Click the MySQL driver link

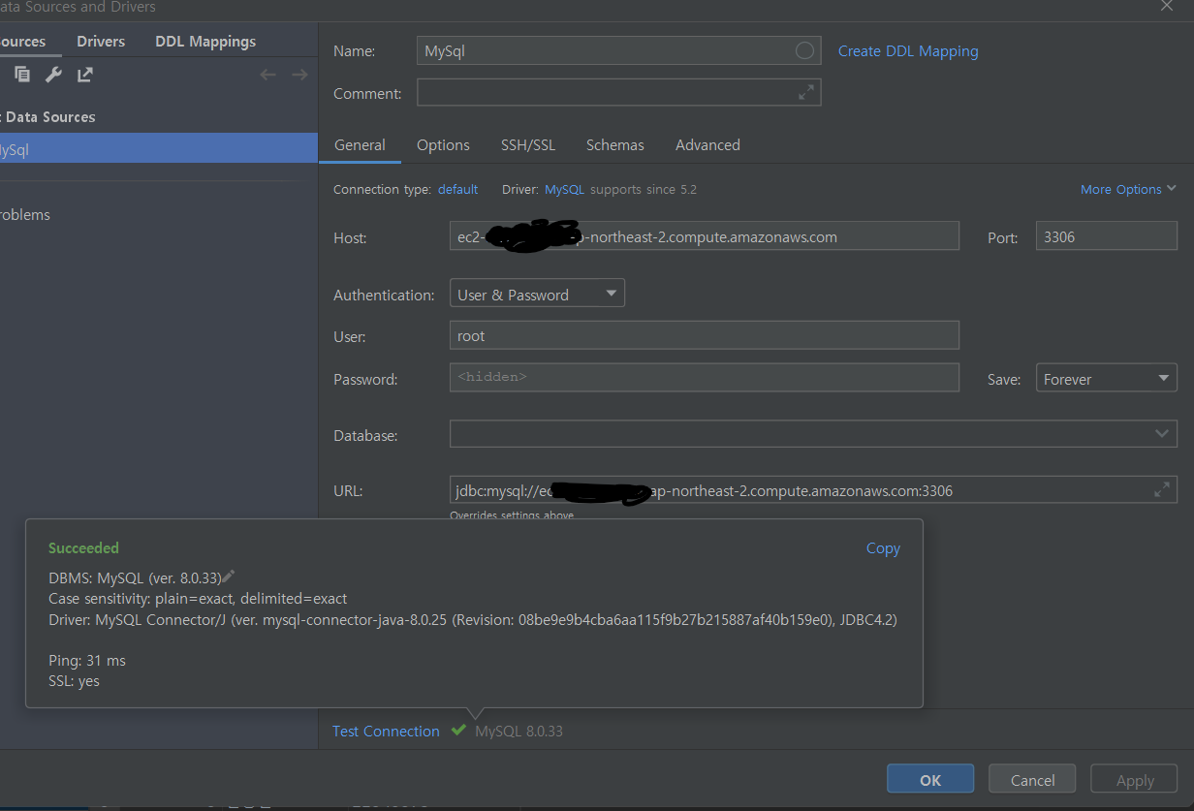pos(564,190)
